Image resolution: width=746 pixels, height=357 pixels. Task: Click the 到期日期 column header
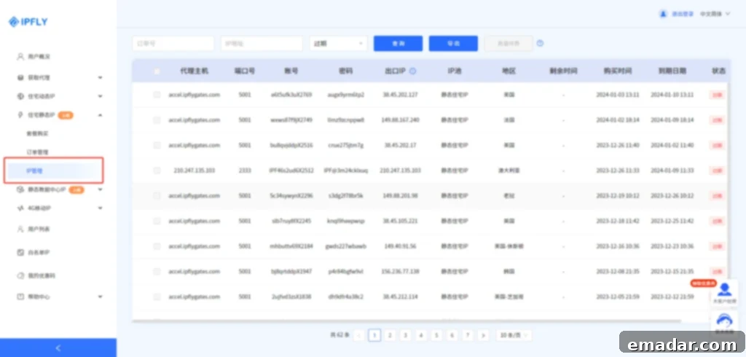[672, 71]
